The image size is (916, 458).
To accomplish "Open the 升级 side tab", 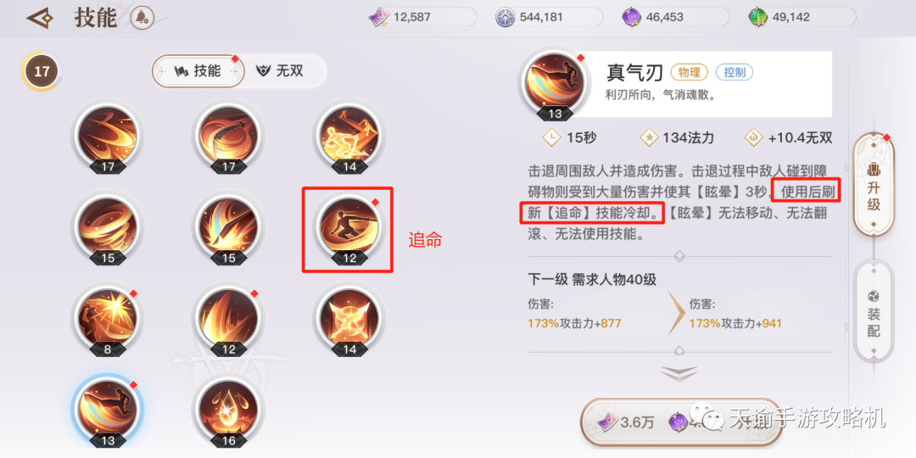I will [x=874, y=185].
